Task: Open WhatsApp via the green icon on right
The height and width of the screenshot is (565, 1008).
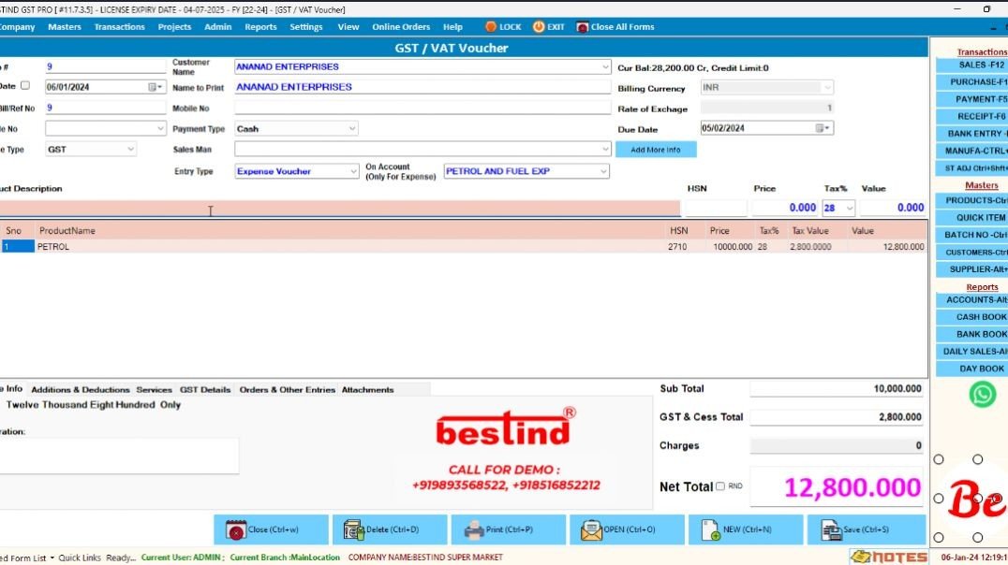Action: (982, 394)
